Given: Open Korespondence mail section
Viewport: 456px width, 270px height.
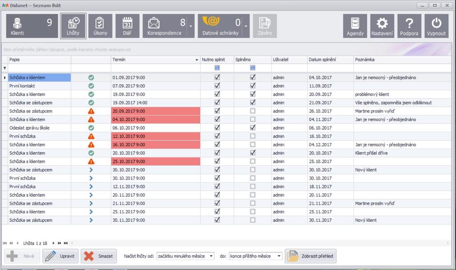Looking at the screenshot, I should [x=165, y=26].
